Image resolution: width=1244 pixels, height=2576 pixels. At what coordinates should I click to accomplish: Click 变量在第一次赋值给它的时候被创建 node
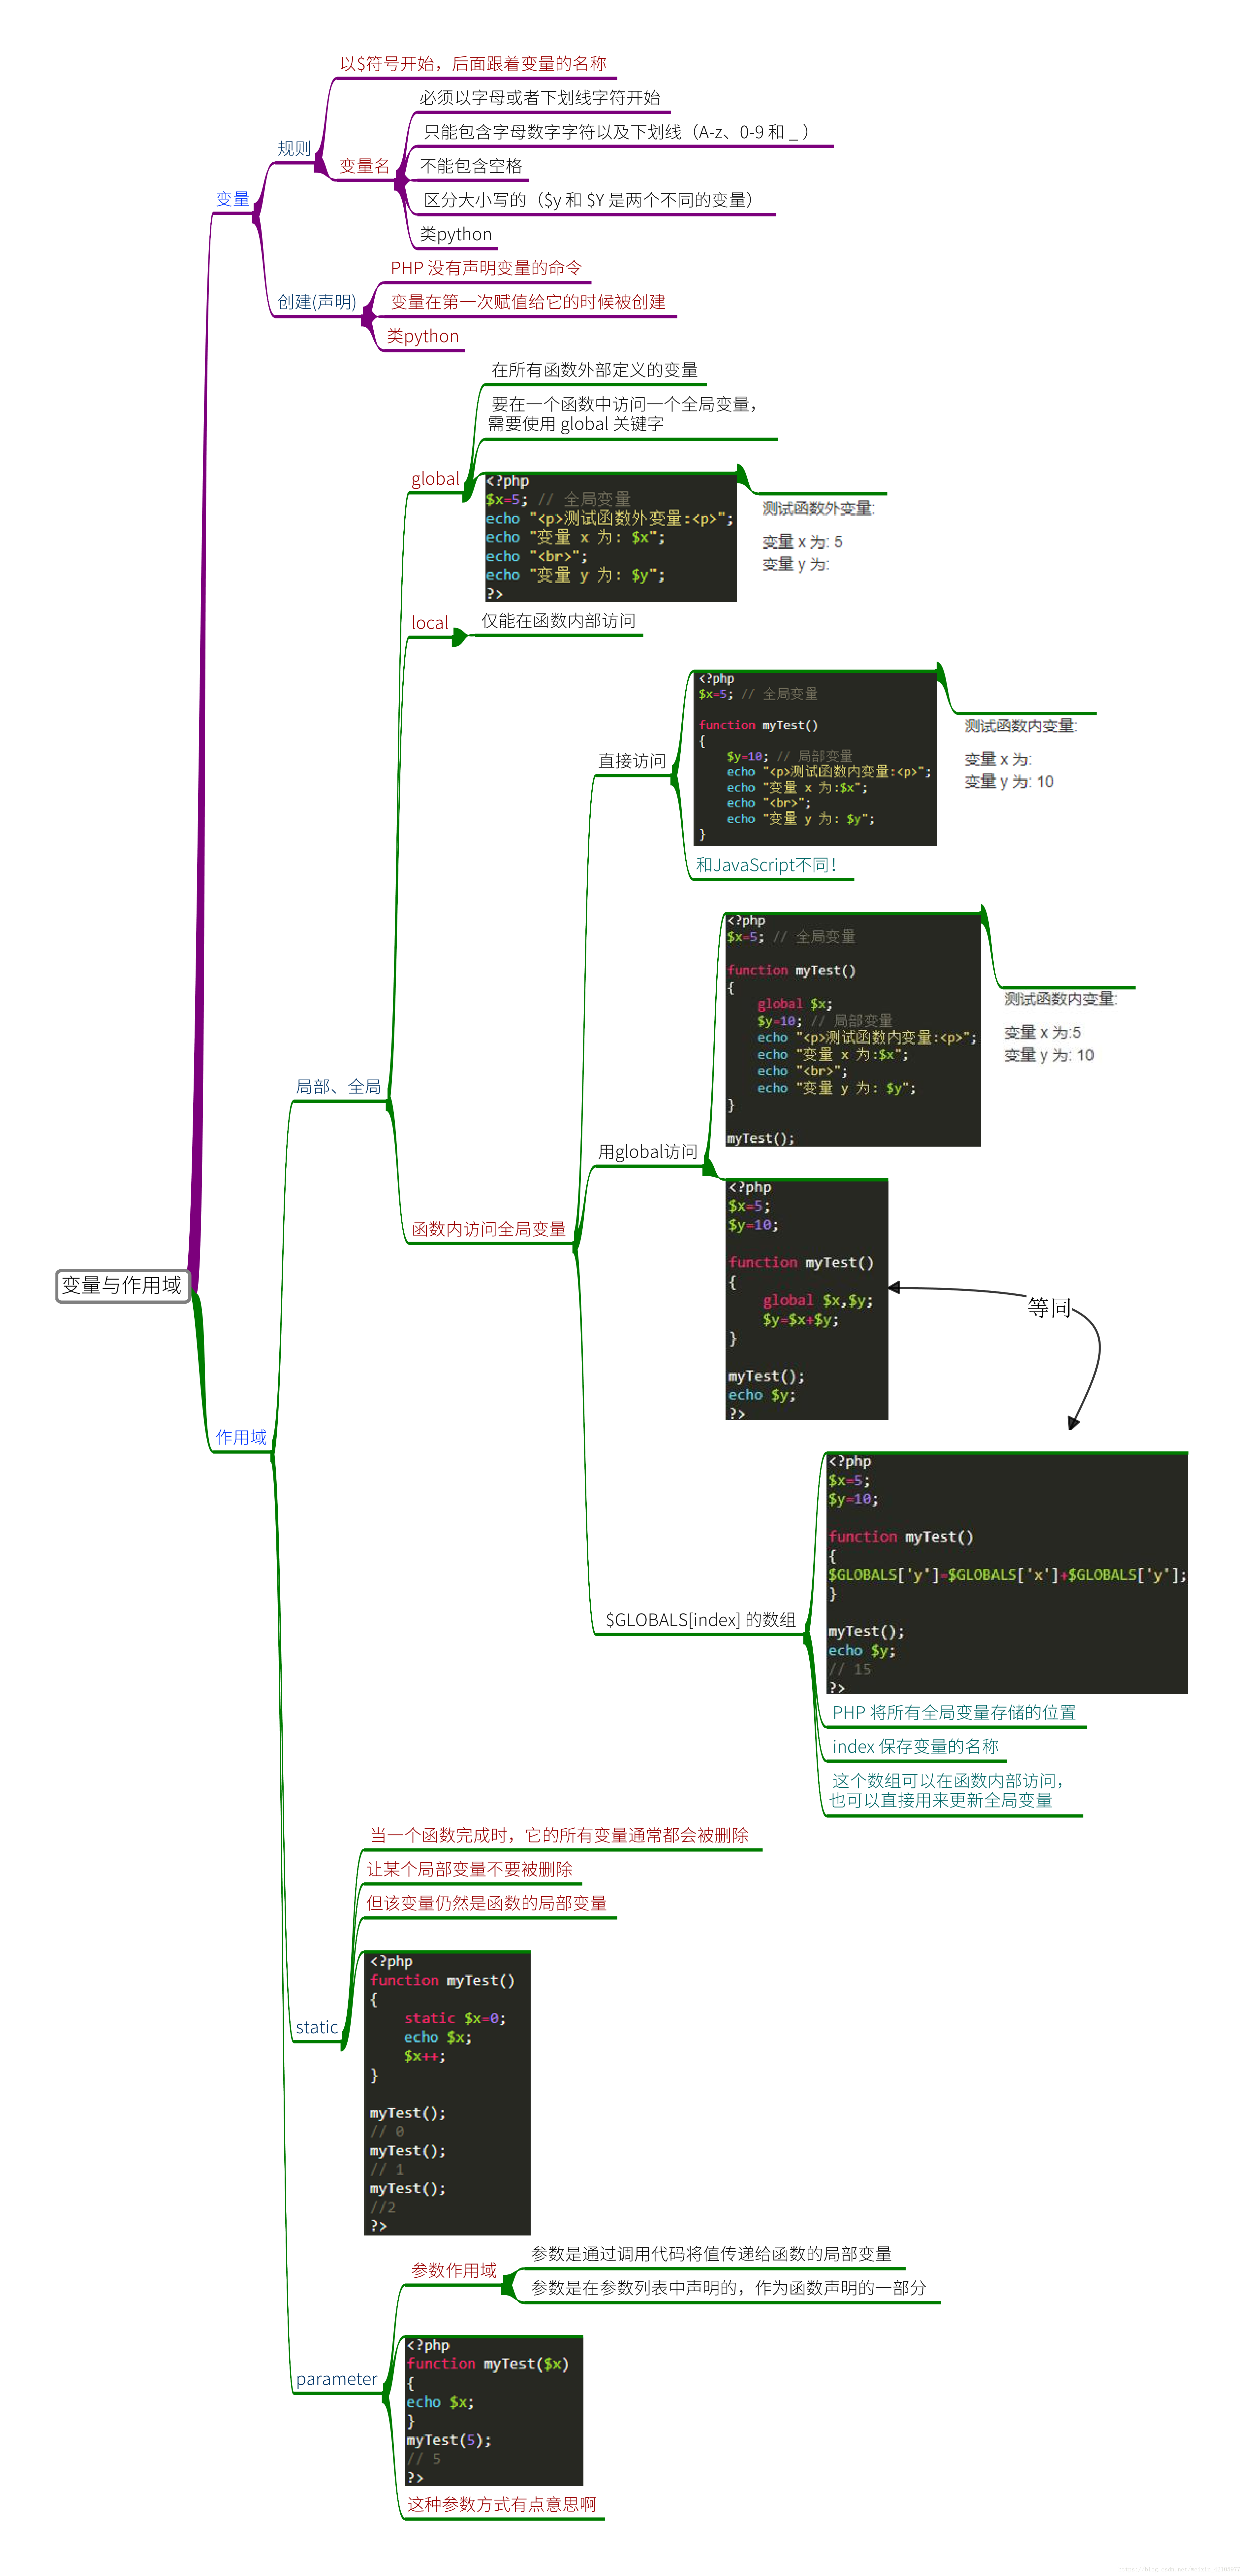tap(528, 302)
